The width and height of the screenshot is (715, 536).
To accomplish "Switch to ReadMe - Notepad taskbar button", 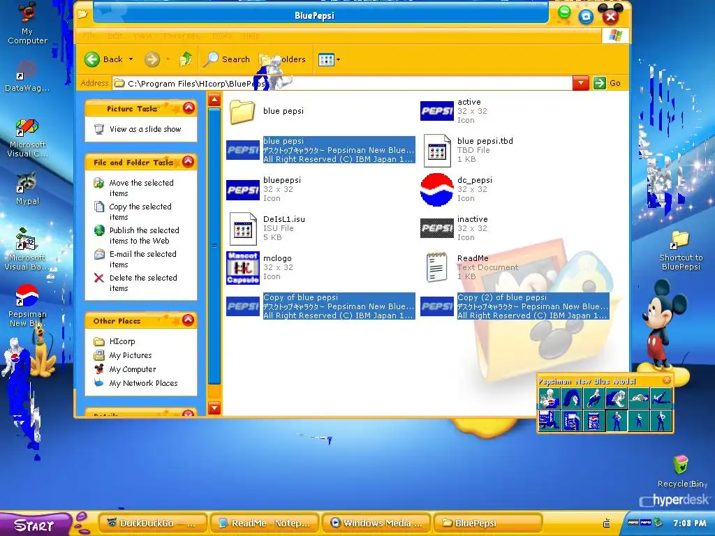I will coord(265,523).
